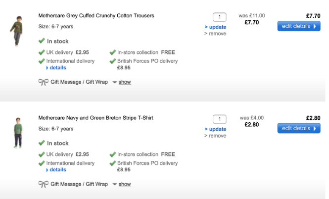Remove Breton Stripe T-Shirt from basket
The width and height of the screenshot is (329, 199).
pos(215,136)
